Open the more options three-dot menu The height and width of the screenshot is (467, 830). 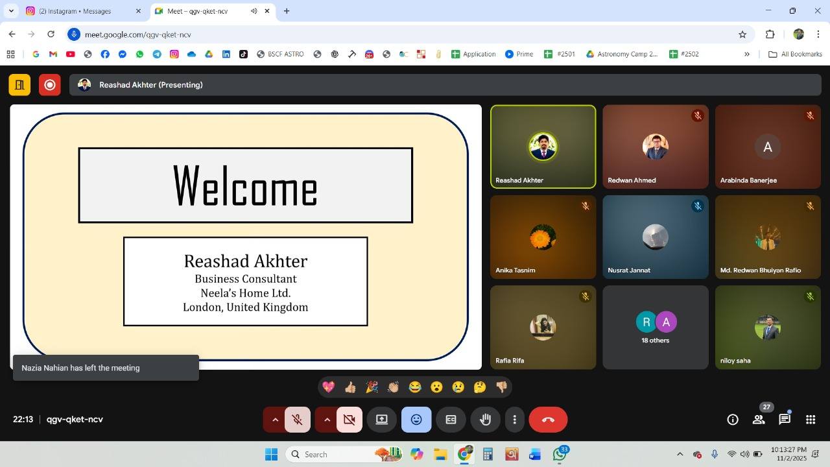coord(515,420)
